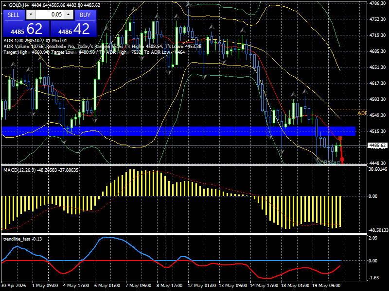Click the 7 May 09:00 time label
This screenshot has width=389, height=291.
tap(139, 286)
